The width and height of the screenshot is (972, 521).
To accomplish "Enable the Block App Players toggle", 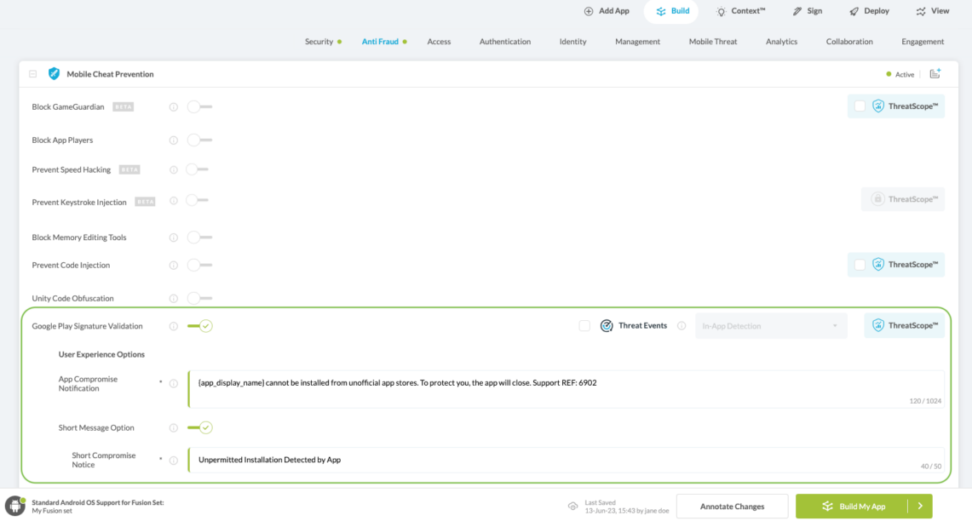I will 199,140.
